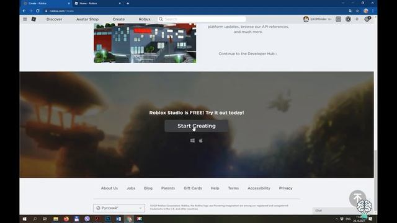Viewport: 397px width, 223px height.
Task: Follow Continue to the Developer Hub link
Action: pyautogui.click(x=248, y=54)
